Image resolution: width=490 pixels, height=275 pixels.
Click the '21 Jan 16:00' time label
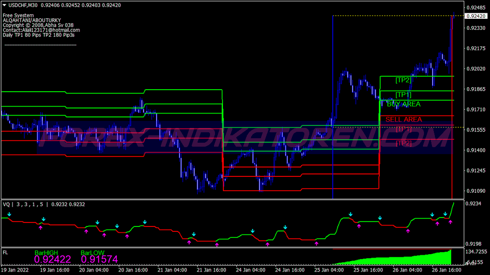tap(211, 270)
